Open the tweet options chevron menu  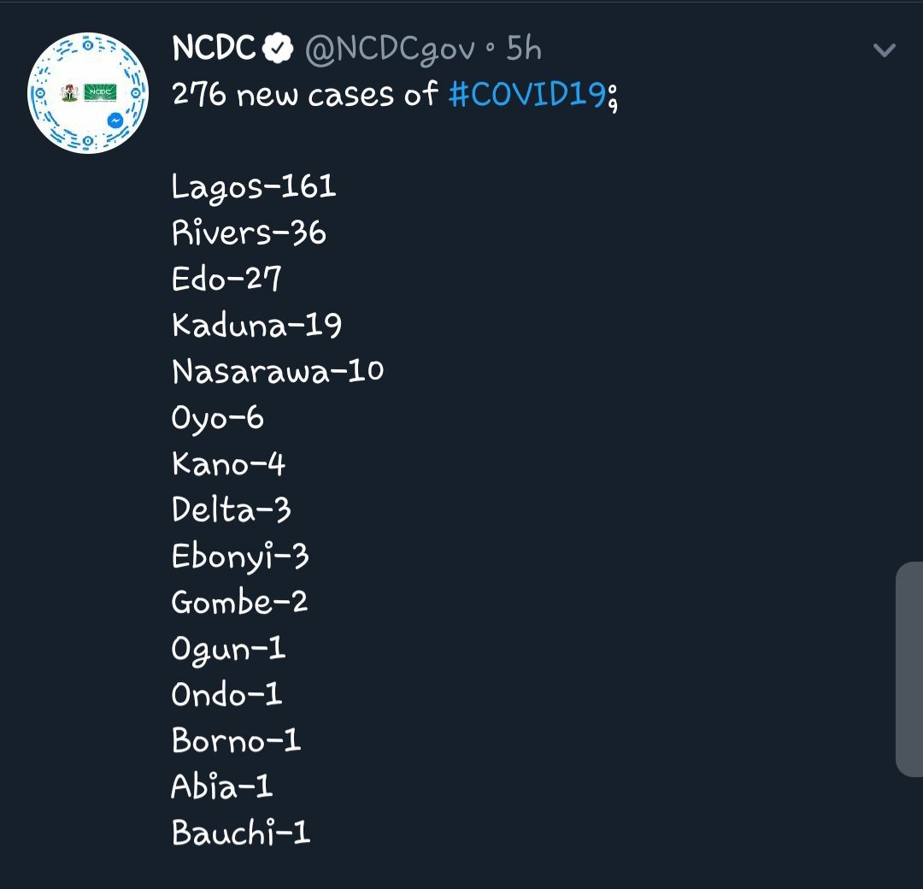tap(885, 50)
